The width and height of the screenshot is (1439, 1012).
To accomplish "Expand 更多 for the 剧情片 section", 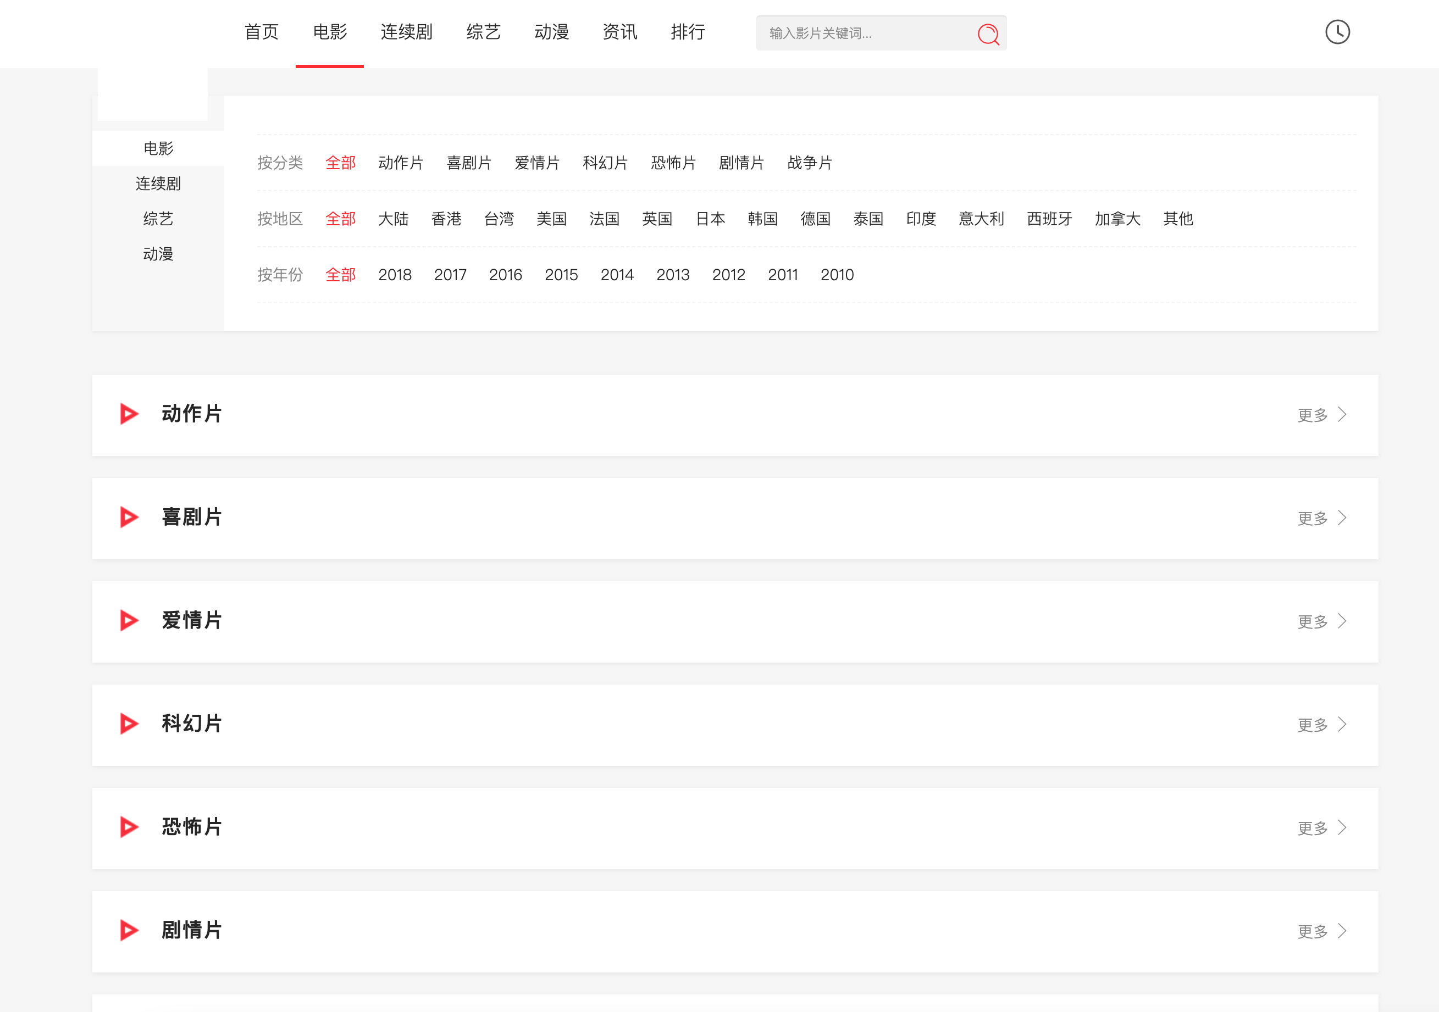I will [1322, 932].
